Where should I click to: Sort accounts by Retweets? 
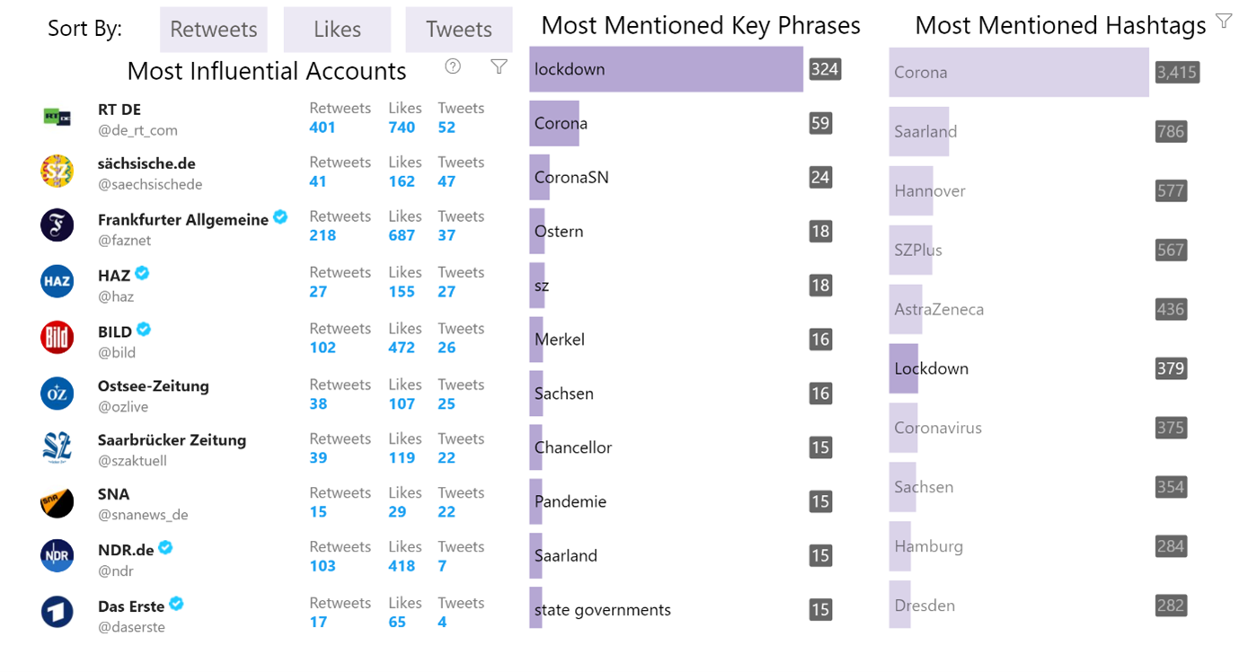(x=214, y=30)
